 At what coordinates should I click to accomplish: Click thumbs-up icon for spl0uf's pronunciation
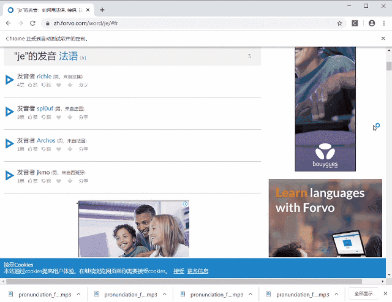point(31,116)
